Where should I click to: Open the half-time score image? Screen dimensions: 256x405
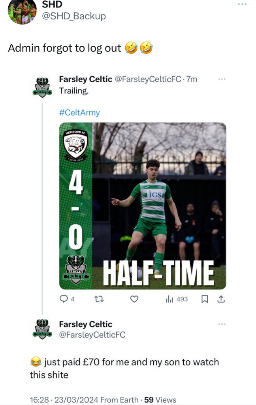[142, 206]
